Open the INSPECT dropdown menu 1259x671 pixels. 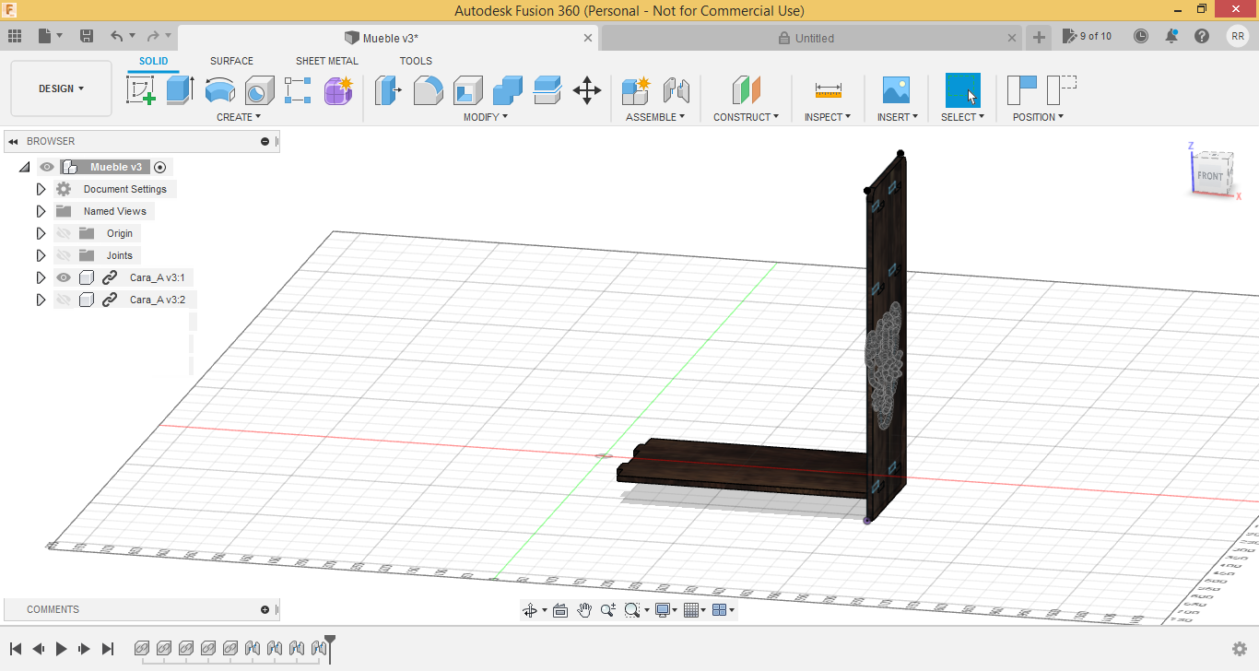tap(828, 117)
